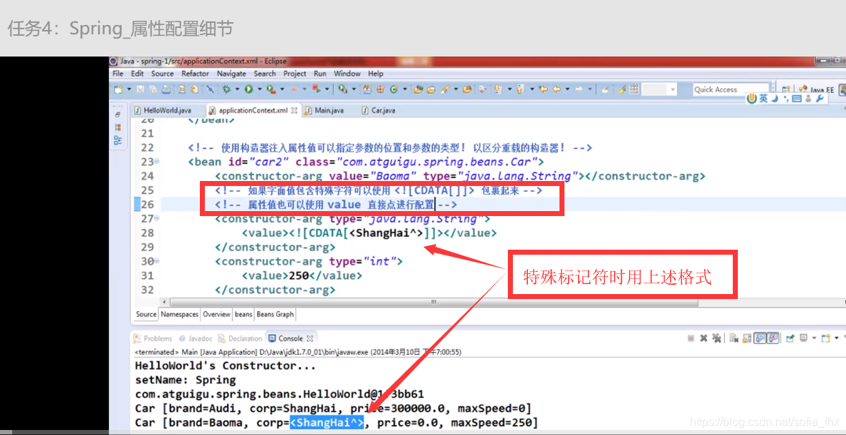This screenshot has width=846, height=435.
Task: Open the Problems view tab
Action: coord(154,338)
